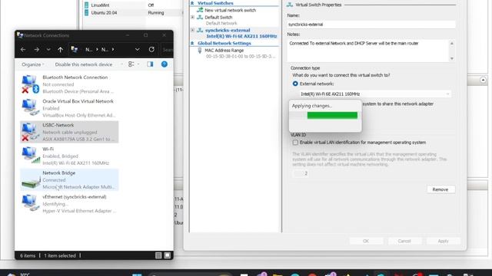Click into the Notes text area
492x276 pixels.
pos(368,51)
